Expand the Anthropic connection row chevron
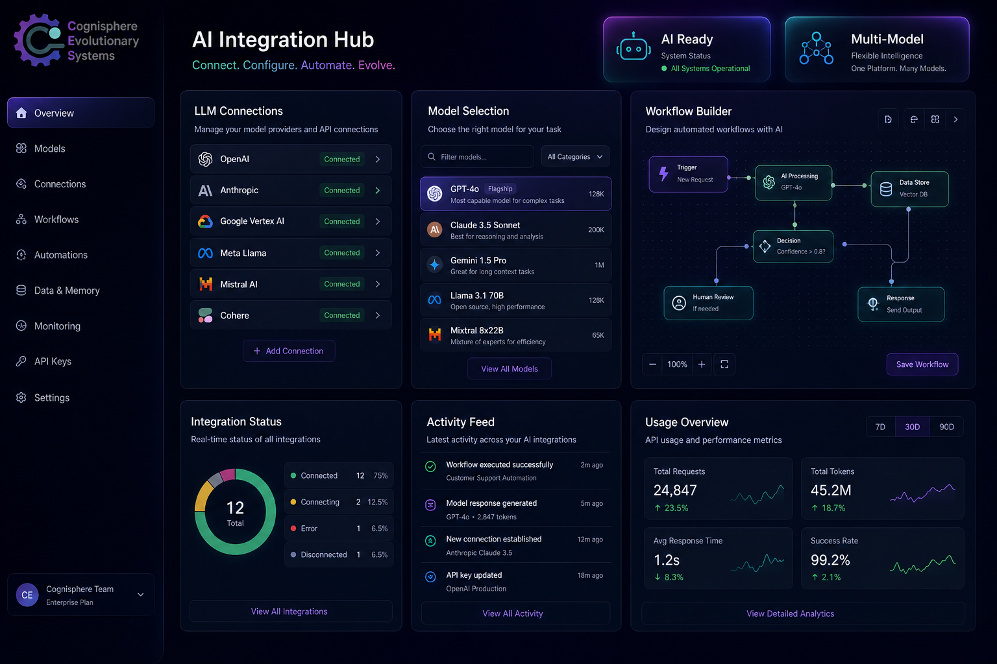997x664 pixels. [x=378, y=190]
